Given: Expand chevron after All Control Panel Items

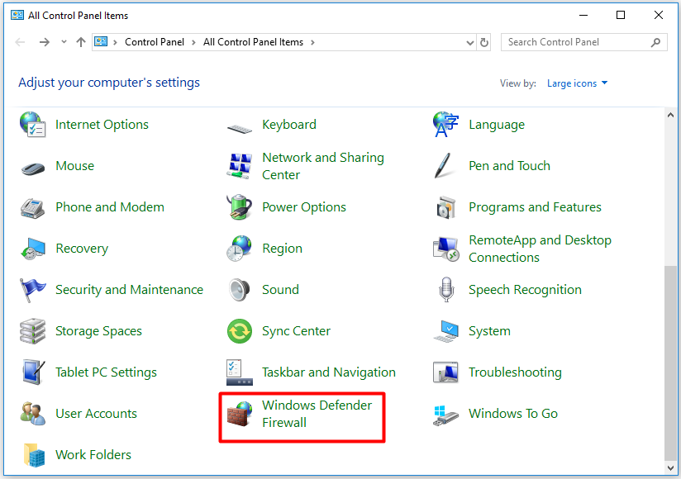Looking at the screenshot, I should [312, 42].
